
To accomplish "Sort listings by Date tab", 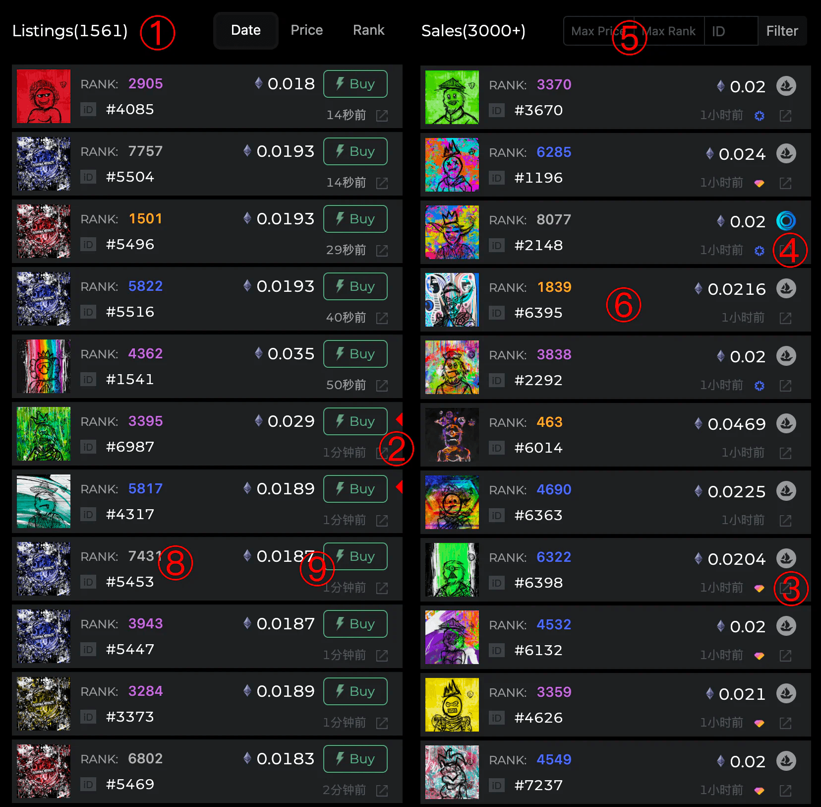I will 246,30.
